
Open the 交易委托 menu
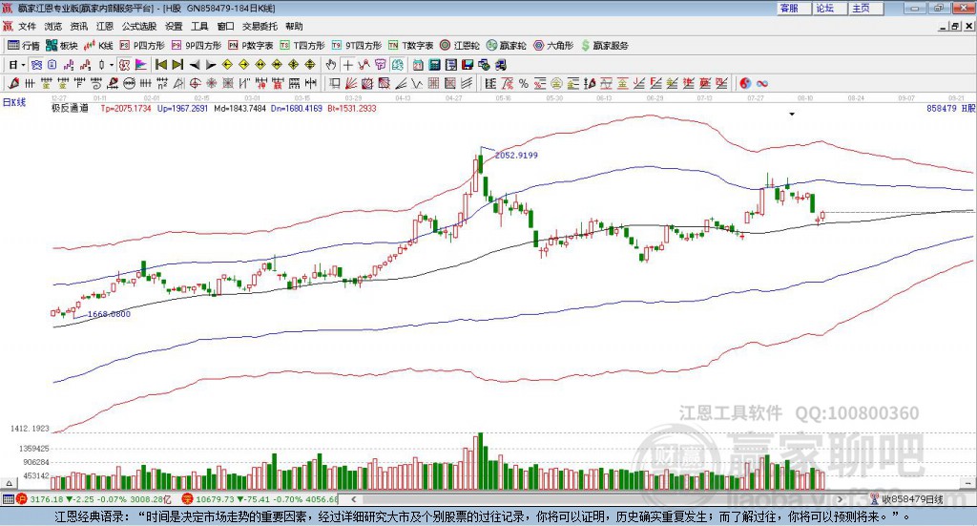(x=260, y=26)
